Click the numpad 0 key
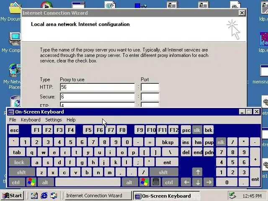The height and width of the screenshot is (201, 268). (227, 182)
